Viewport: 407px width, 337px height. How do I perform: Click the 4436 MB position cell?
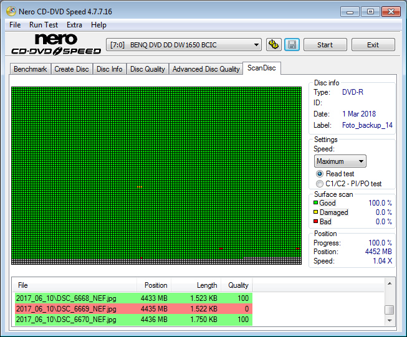tap(154, 320)
